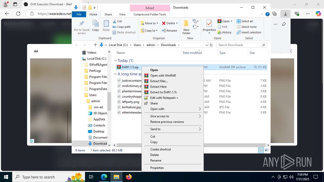Click the navigation pane scroll down arrow
The width and height of the screenshot is (324, 182).
click(109, 145)
